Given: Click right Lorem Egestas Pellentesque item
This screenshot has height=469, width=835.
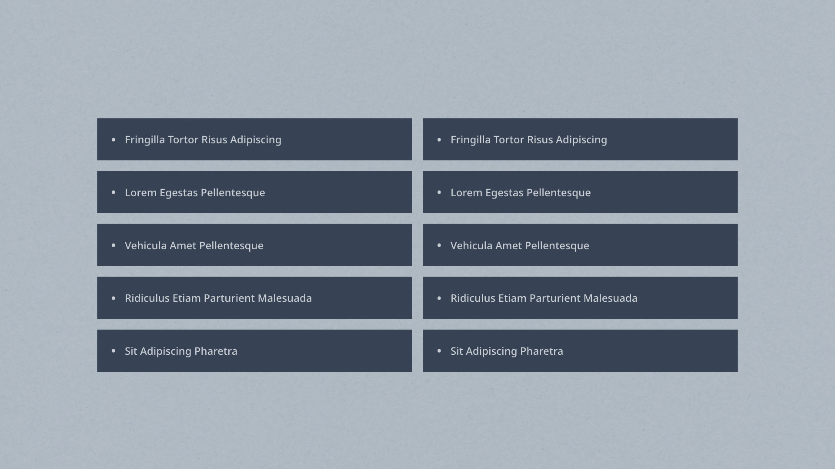Looking at the screenshot, I should 580,192.
